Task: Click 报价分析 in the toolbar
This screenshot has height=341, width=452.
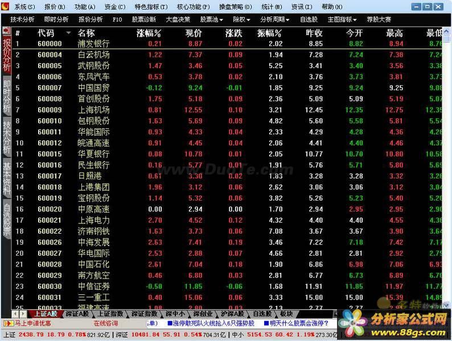Action: point(91,19)
